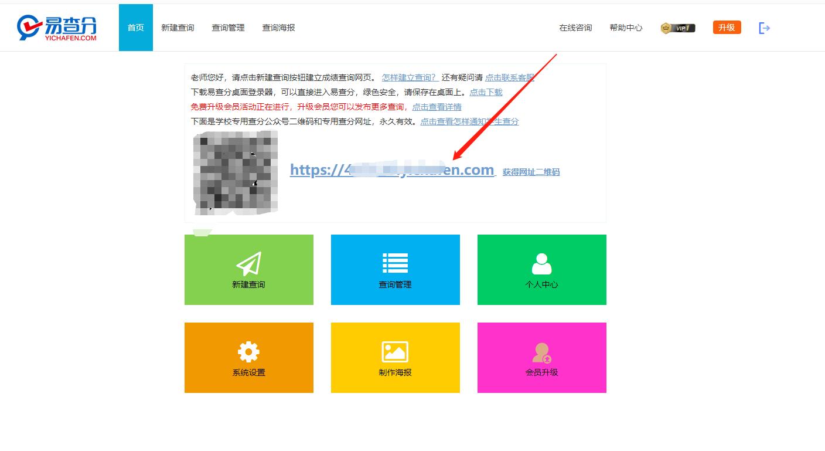The width and height of the screenshot is (825, 451).
Task: Click the orange 升级 button
Action: tap(727, 27)
